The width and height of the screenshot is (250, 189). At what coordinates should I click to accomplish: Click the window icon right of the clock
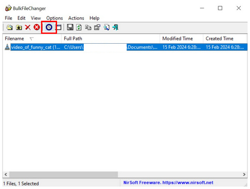pos(58,27)
